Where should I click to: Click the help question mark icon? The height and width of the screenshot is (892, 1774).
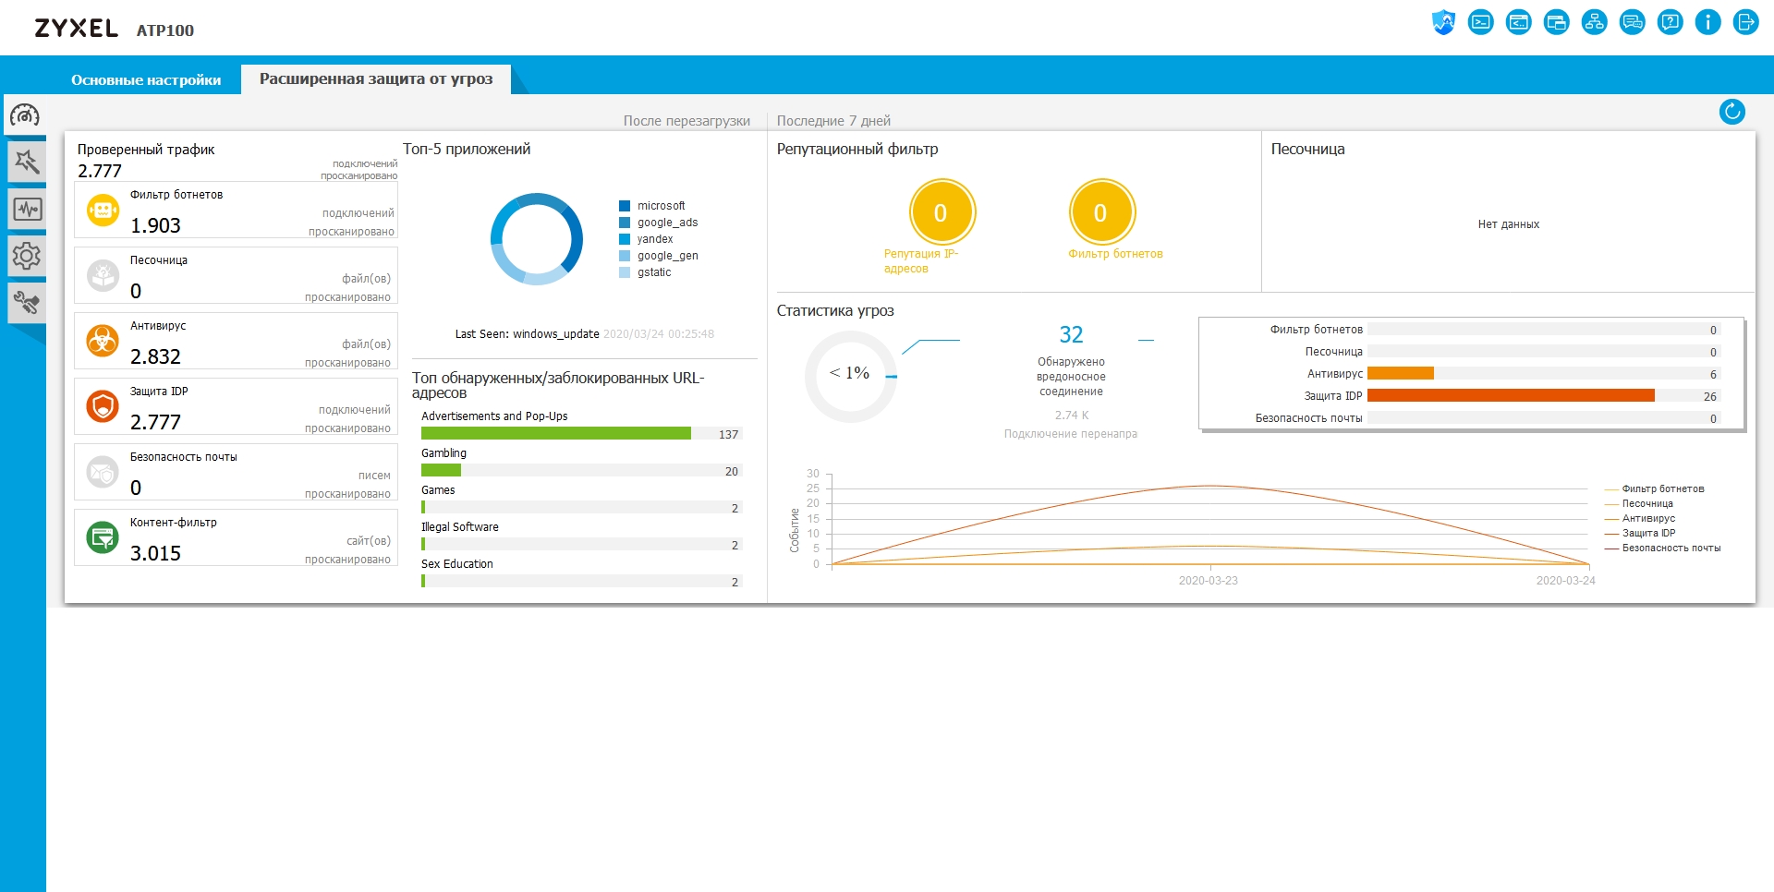tap(1671, 22)
